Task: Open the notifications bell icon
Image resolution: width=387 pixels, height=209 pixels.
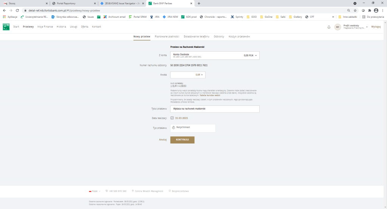Action: tap(328, 27)
